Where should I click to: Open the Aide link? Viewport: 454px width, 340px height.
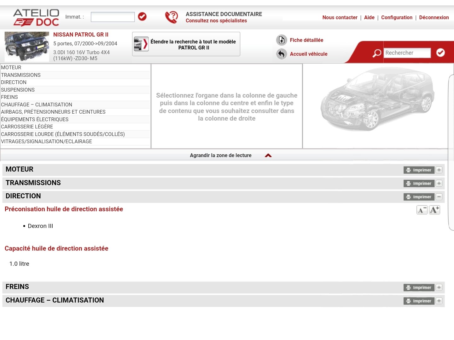pyautogui.click(x=369, y=18)
